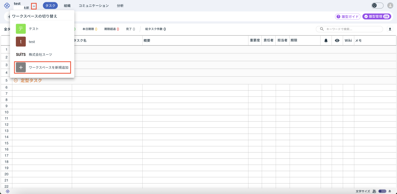Click the app logo in the top-left corner
The image size is (397, 194).
tap(7, 5)
